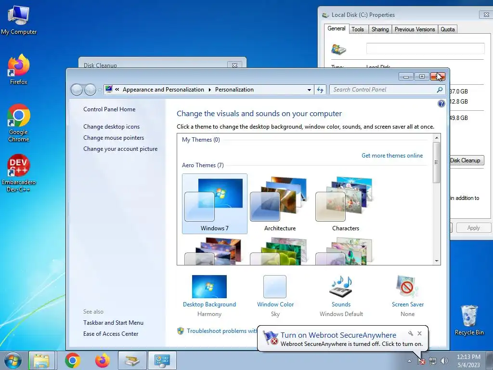
Task: Open Google Chrome desktop shortcut
Action: coord(19,123)
